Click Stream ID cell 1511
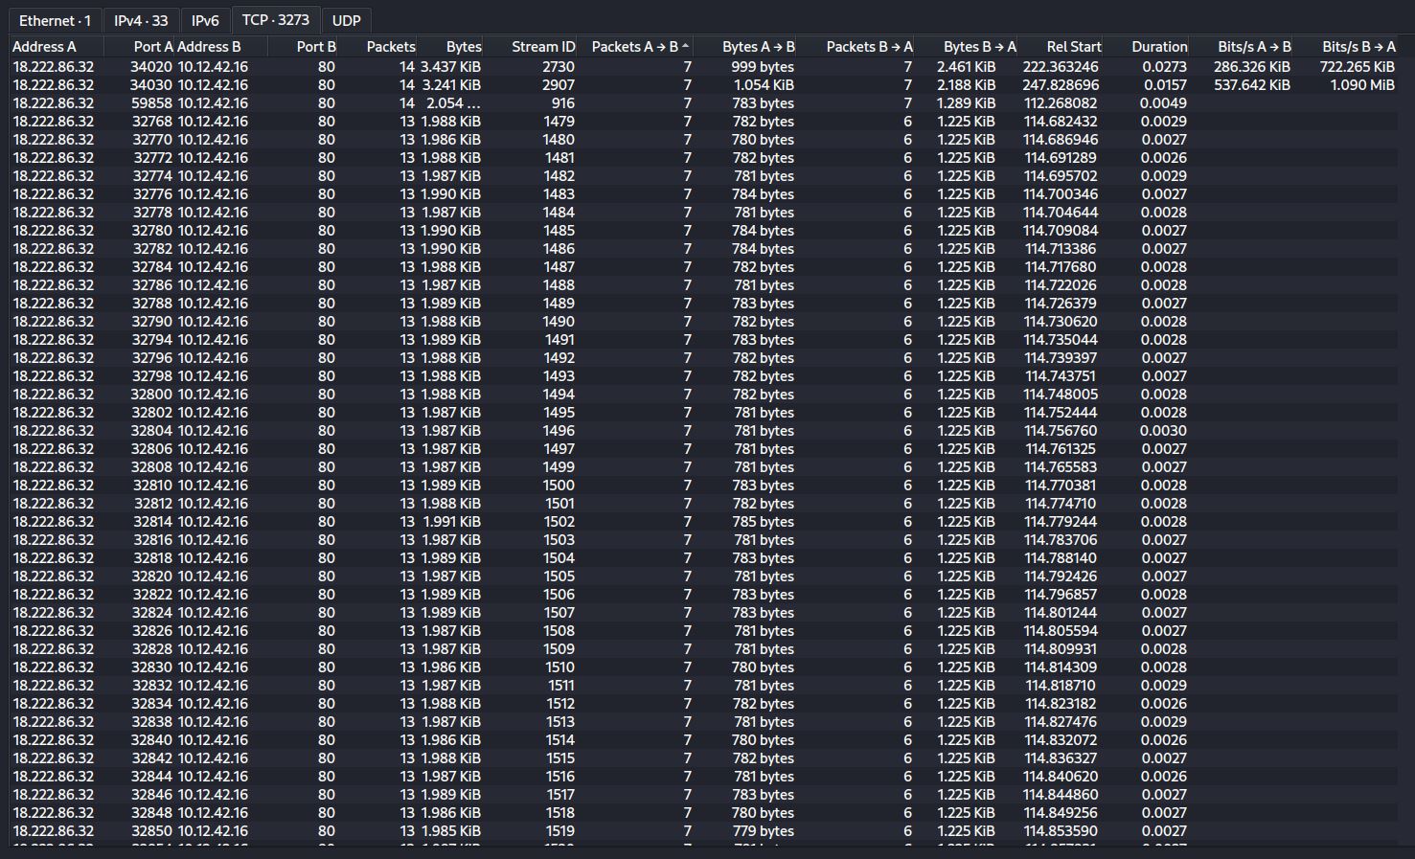The image size is (1415, 859). pos(560,686)
